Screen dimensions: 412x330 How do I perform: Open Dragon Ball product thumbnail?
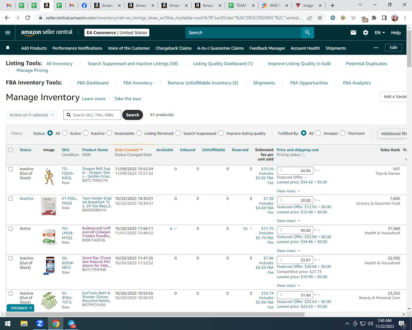pos(49,176)
